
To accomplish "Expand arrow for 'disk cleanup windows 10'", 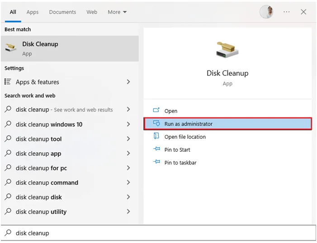I will pyautogui.click(x=128, y=124).
